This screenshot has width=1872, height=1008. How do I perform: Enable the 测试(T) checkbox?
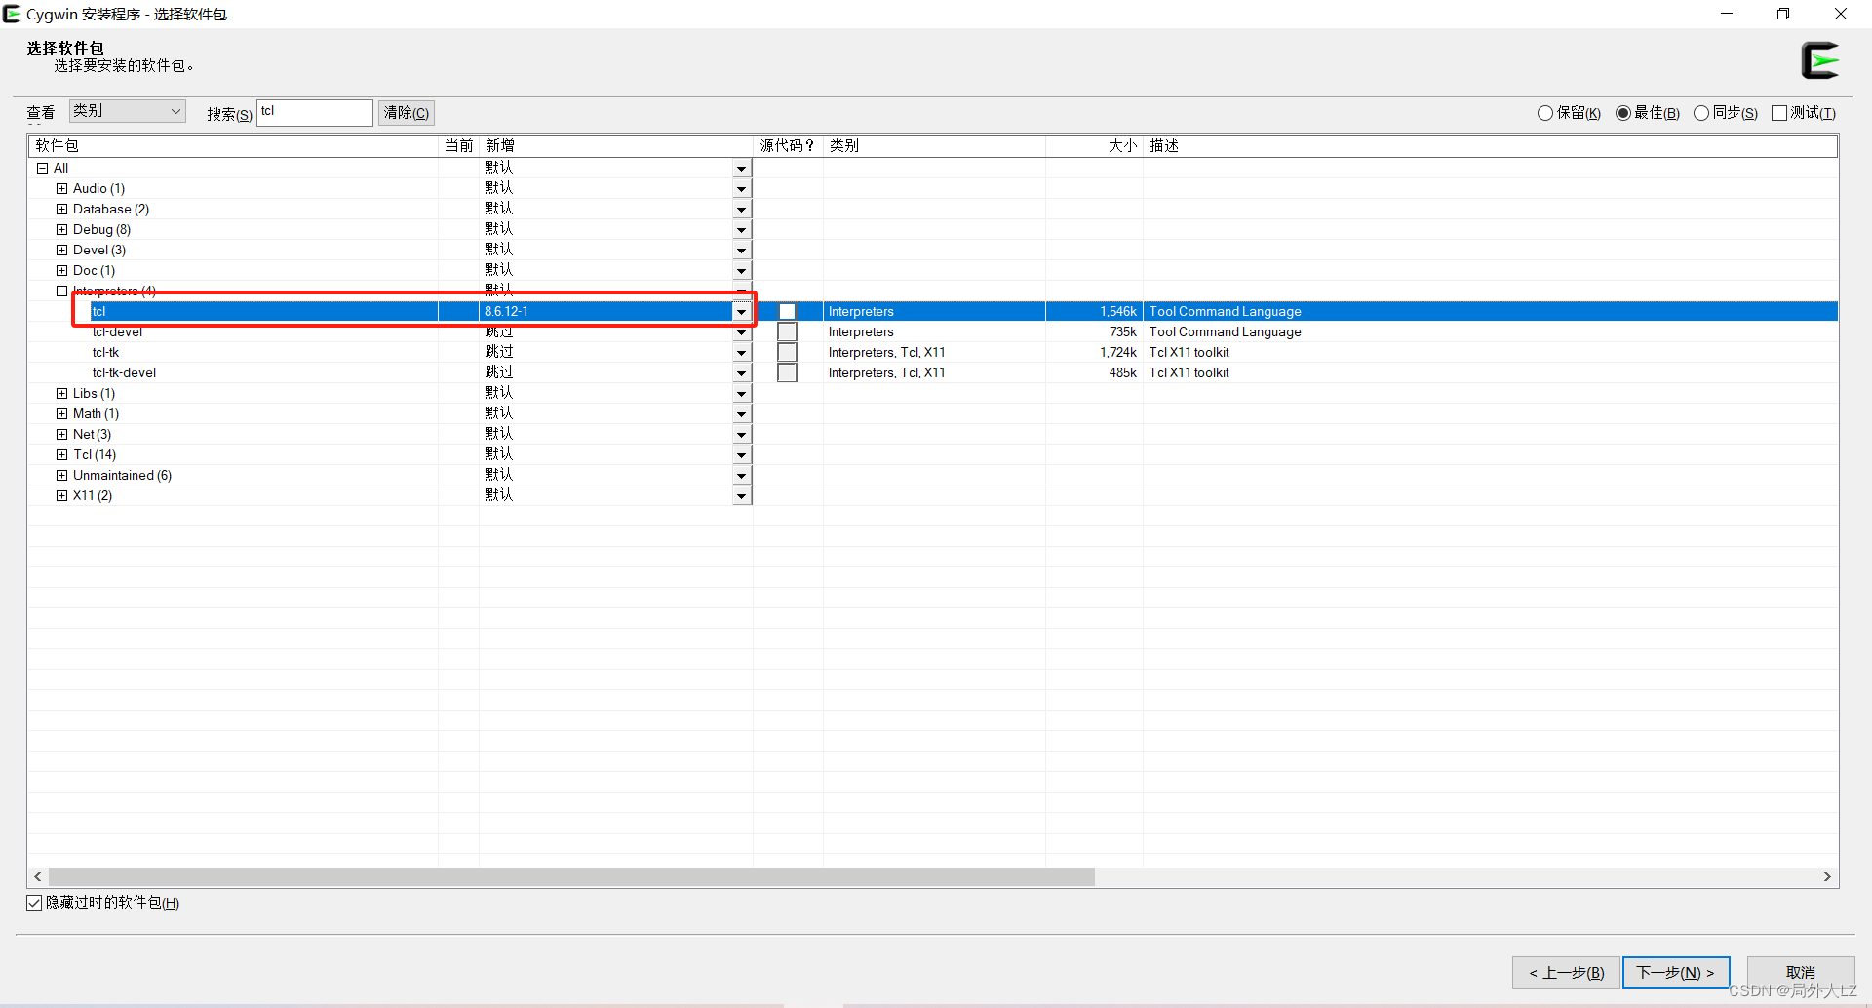[1779, 113]
